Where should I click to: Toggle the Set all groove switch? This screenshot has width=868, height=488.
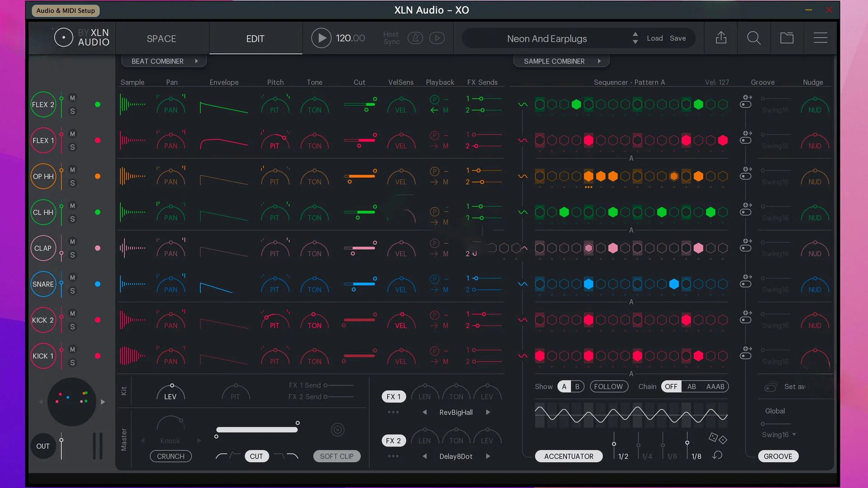tap(770, 387)
